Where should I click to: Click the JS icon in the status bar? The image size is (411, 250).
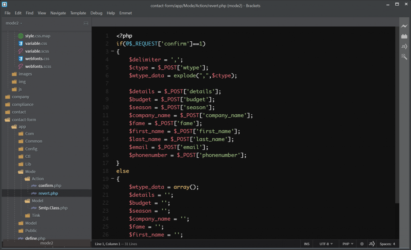[372, 244]
